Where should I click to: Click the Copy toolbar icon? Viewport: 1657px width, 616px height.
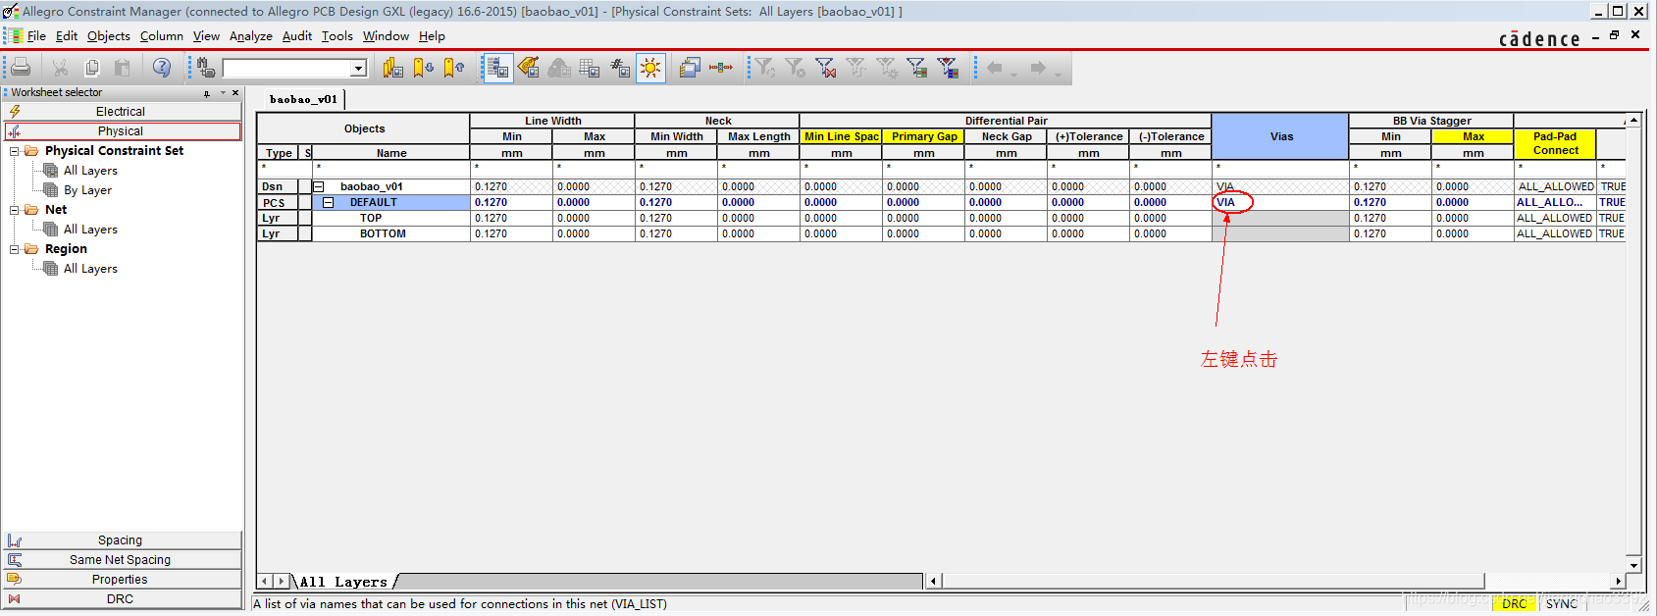[91, 68]
